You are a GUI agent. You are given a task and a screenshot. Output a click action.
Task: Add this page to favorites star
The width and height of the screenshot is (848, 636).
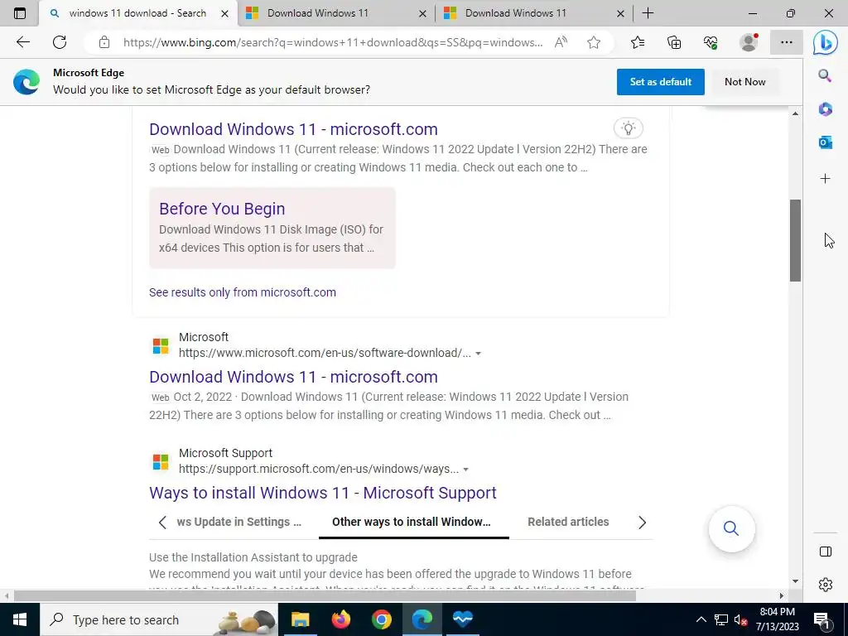594,42
